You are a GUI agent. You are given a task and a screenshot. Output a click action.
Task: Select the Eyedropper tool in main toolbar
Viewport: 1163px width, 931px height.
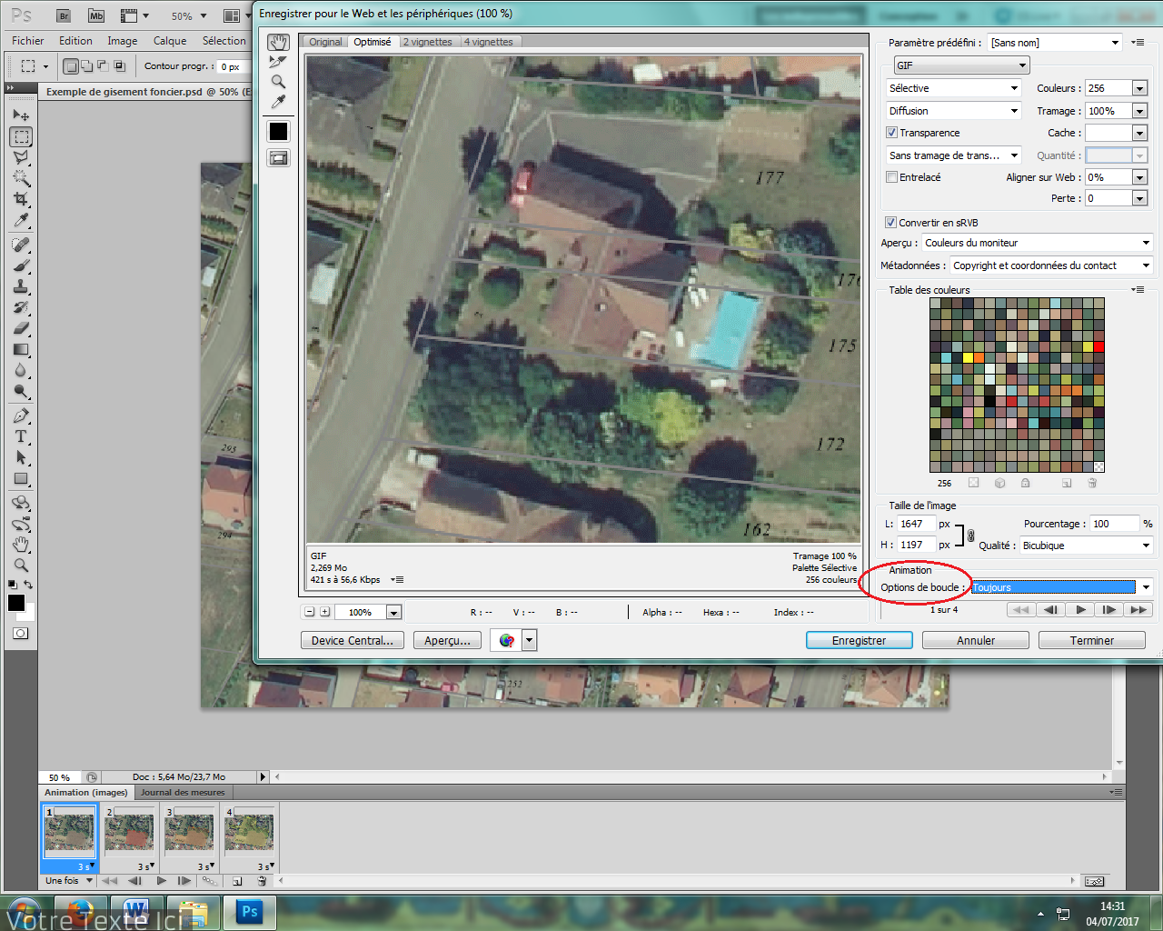tap(21, 220)
